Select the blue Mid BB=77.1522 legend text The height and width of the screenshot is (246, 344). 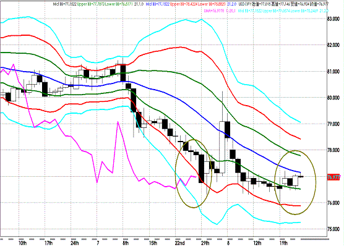coord(158,4)
